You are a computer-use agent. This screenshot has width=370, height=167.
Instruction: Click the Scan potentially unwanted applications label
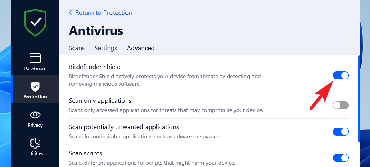point(124,127)
